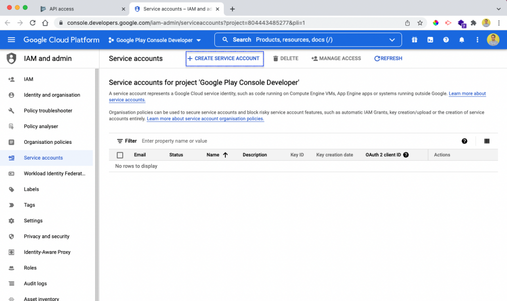The image size is (507, 301).
Task: Click MANAGE ACCESS button
Action: click(336, 58)
